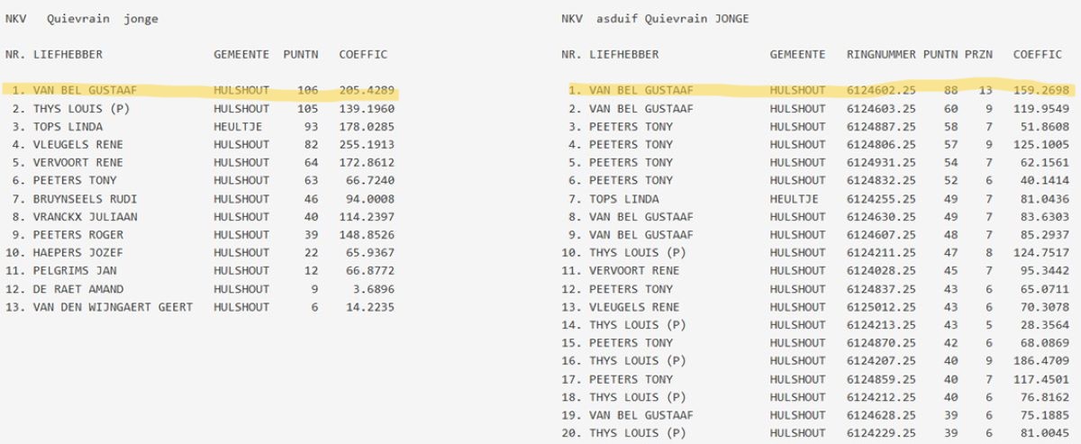This screenshot has width=1081, height=444.
Task: Click VLEUGELS RENE's coefficient 255.1913
Action: pos(362,145)
